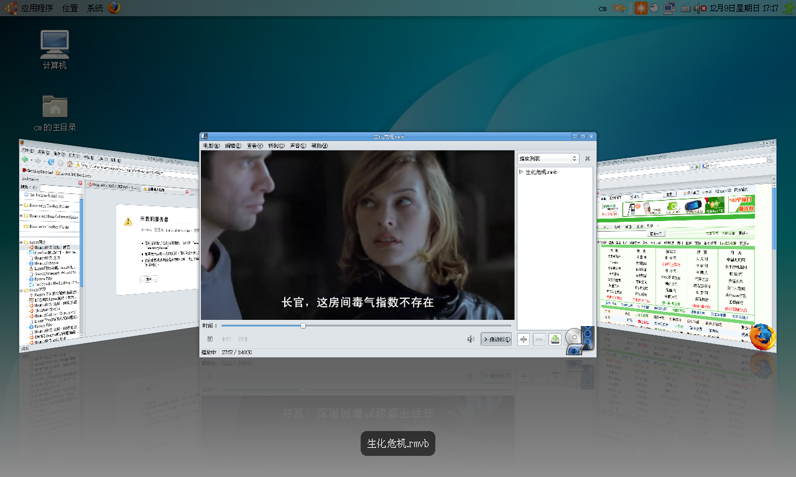Open the 播放列表 sidebar dropdown
This screenshot has height=477, width=796.
[x=548, y=158]
